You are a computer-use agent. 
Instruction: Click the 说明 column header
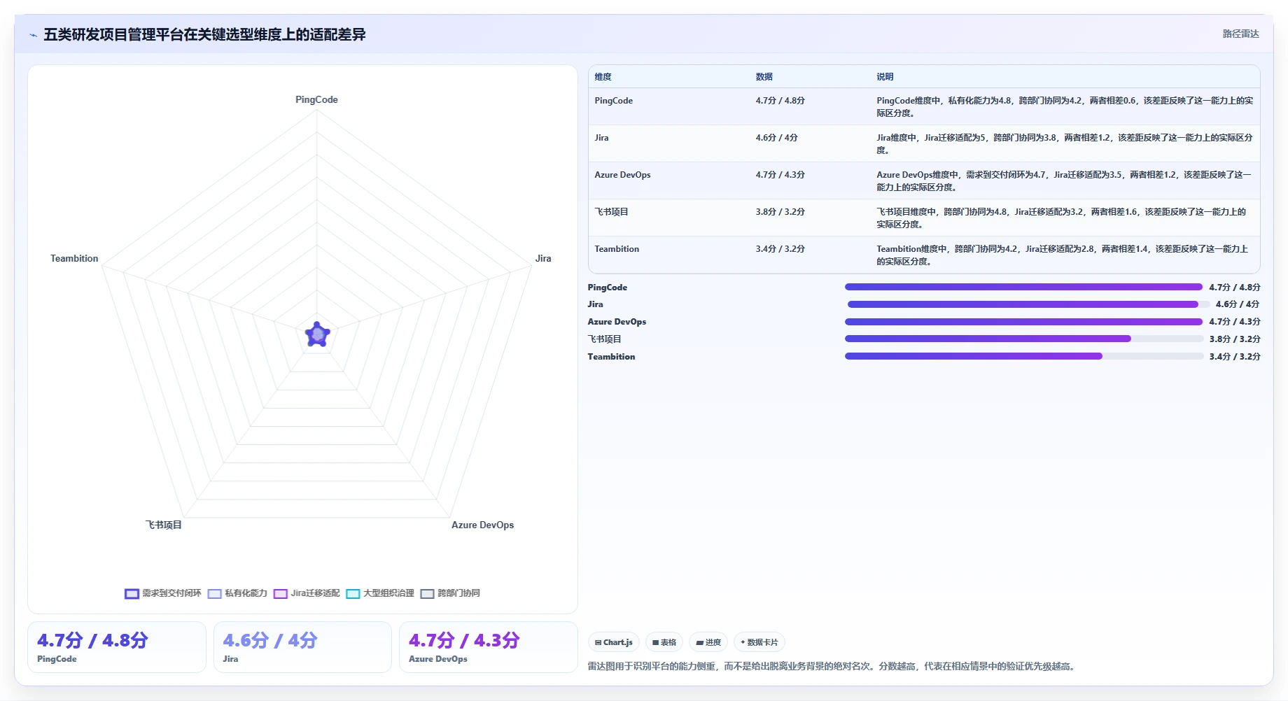[x=885, y=77]
